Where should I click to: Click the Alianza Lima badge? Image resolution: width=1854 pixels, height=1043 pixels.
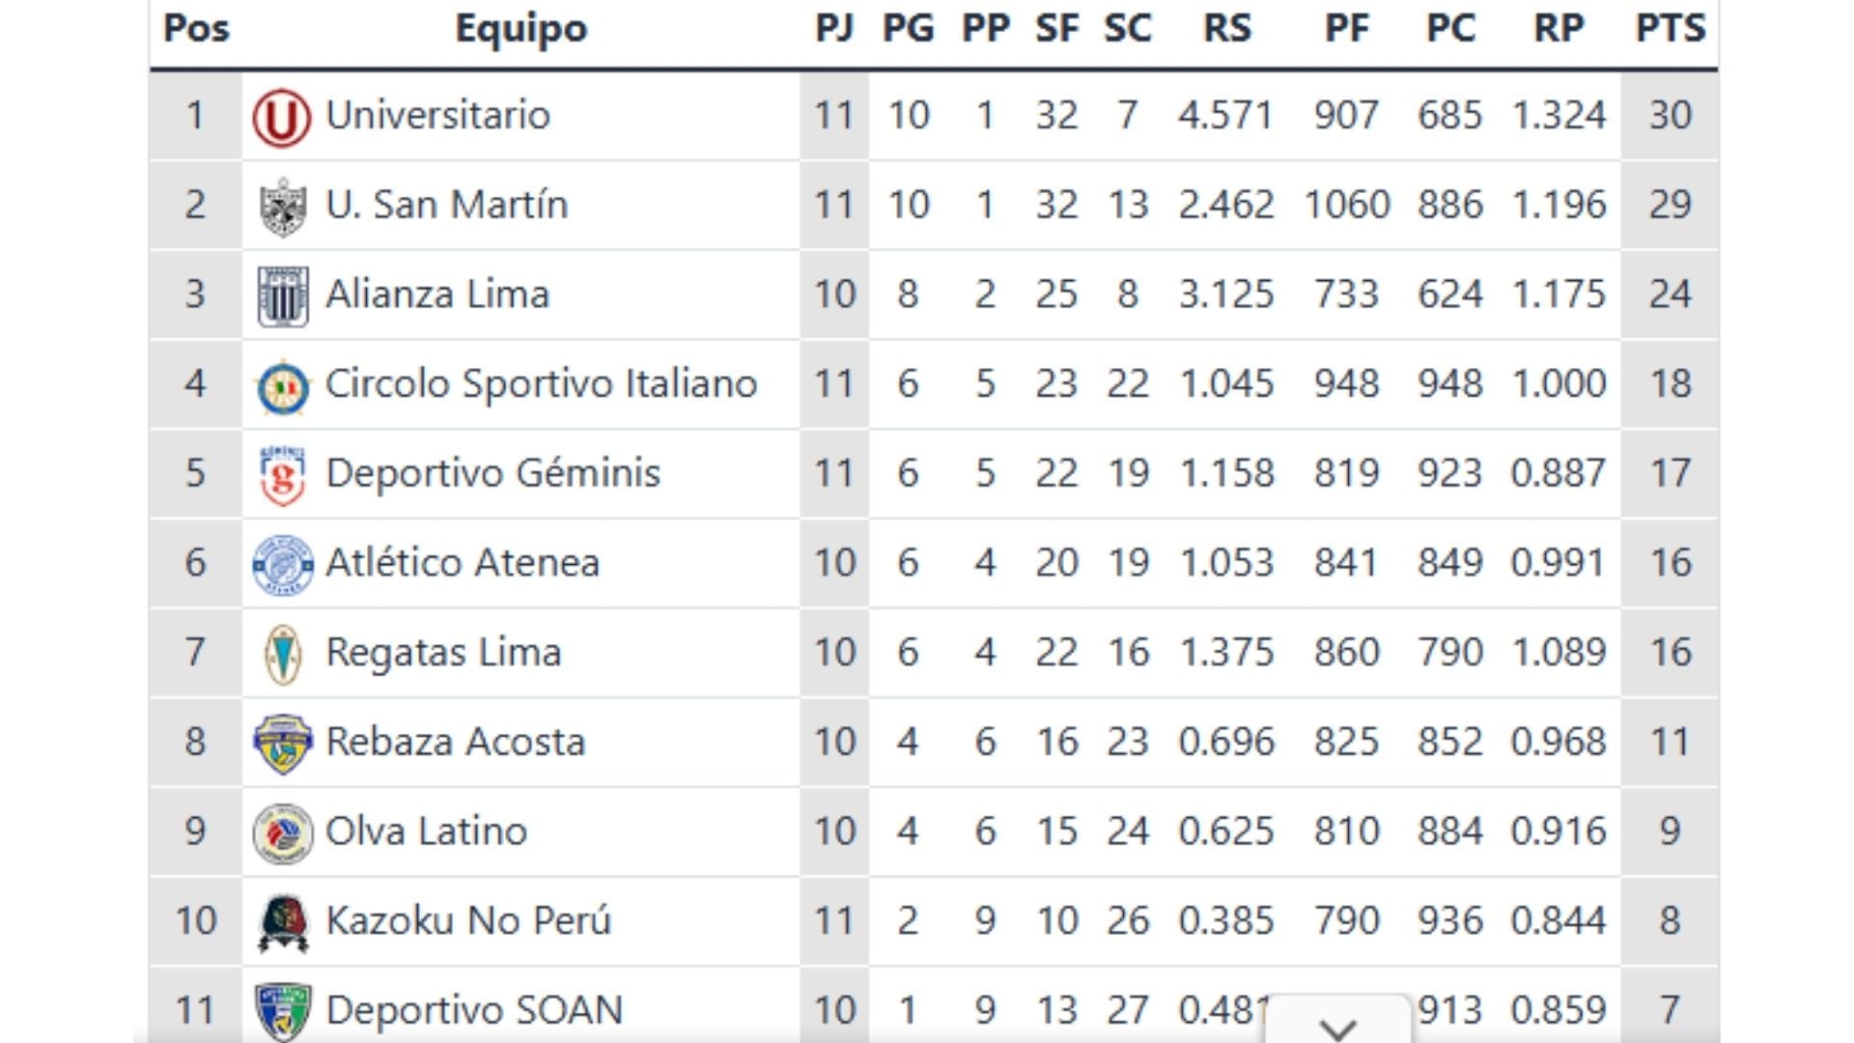[x=282, y=294]
